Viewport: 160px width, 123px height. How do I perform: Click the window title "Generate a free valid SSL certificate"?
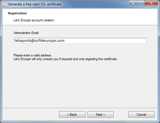pyautogui.click(x=35, y=4)
